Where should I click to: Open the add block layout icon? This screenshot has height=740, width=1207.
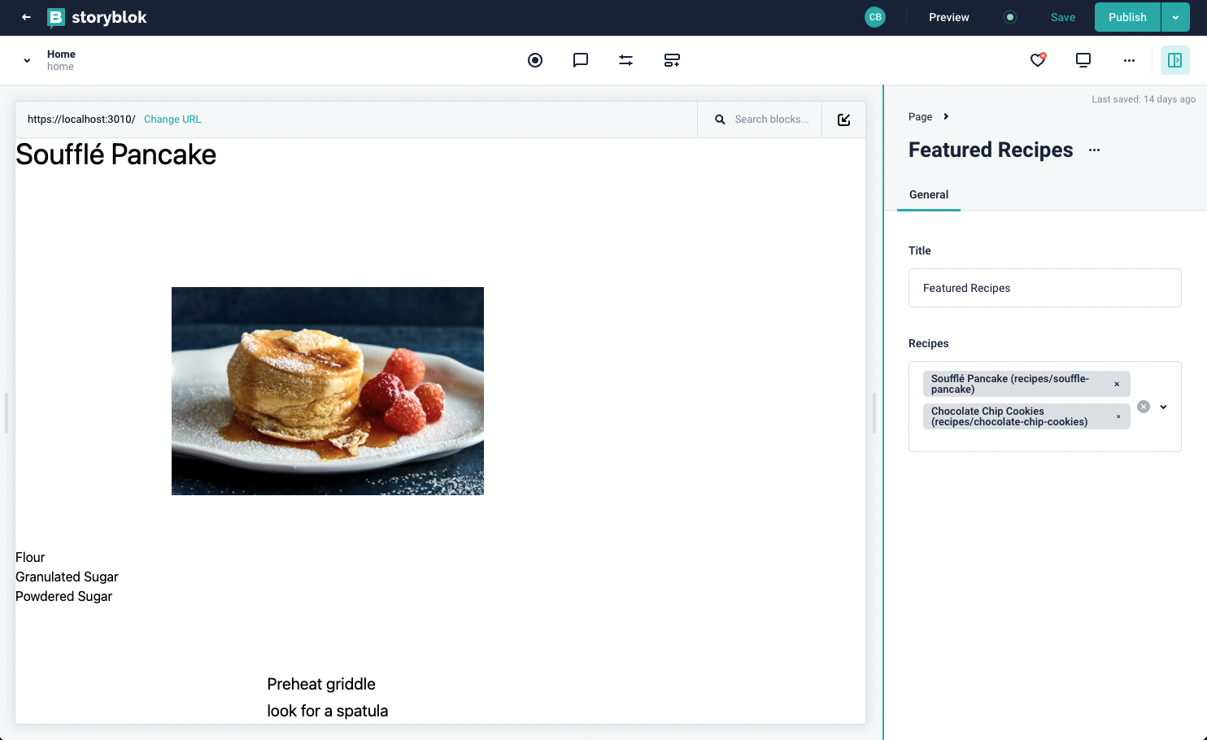point(672,60)
